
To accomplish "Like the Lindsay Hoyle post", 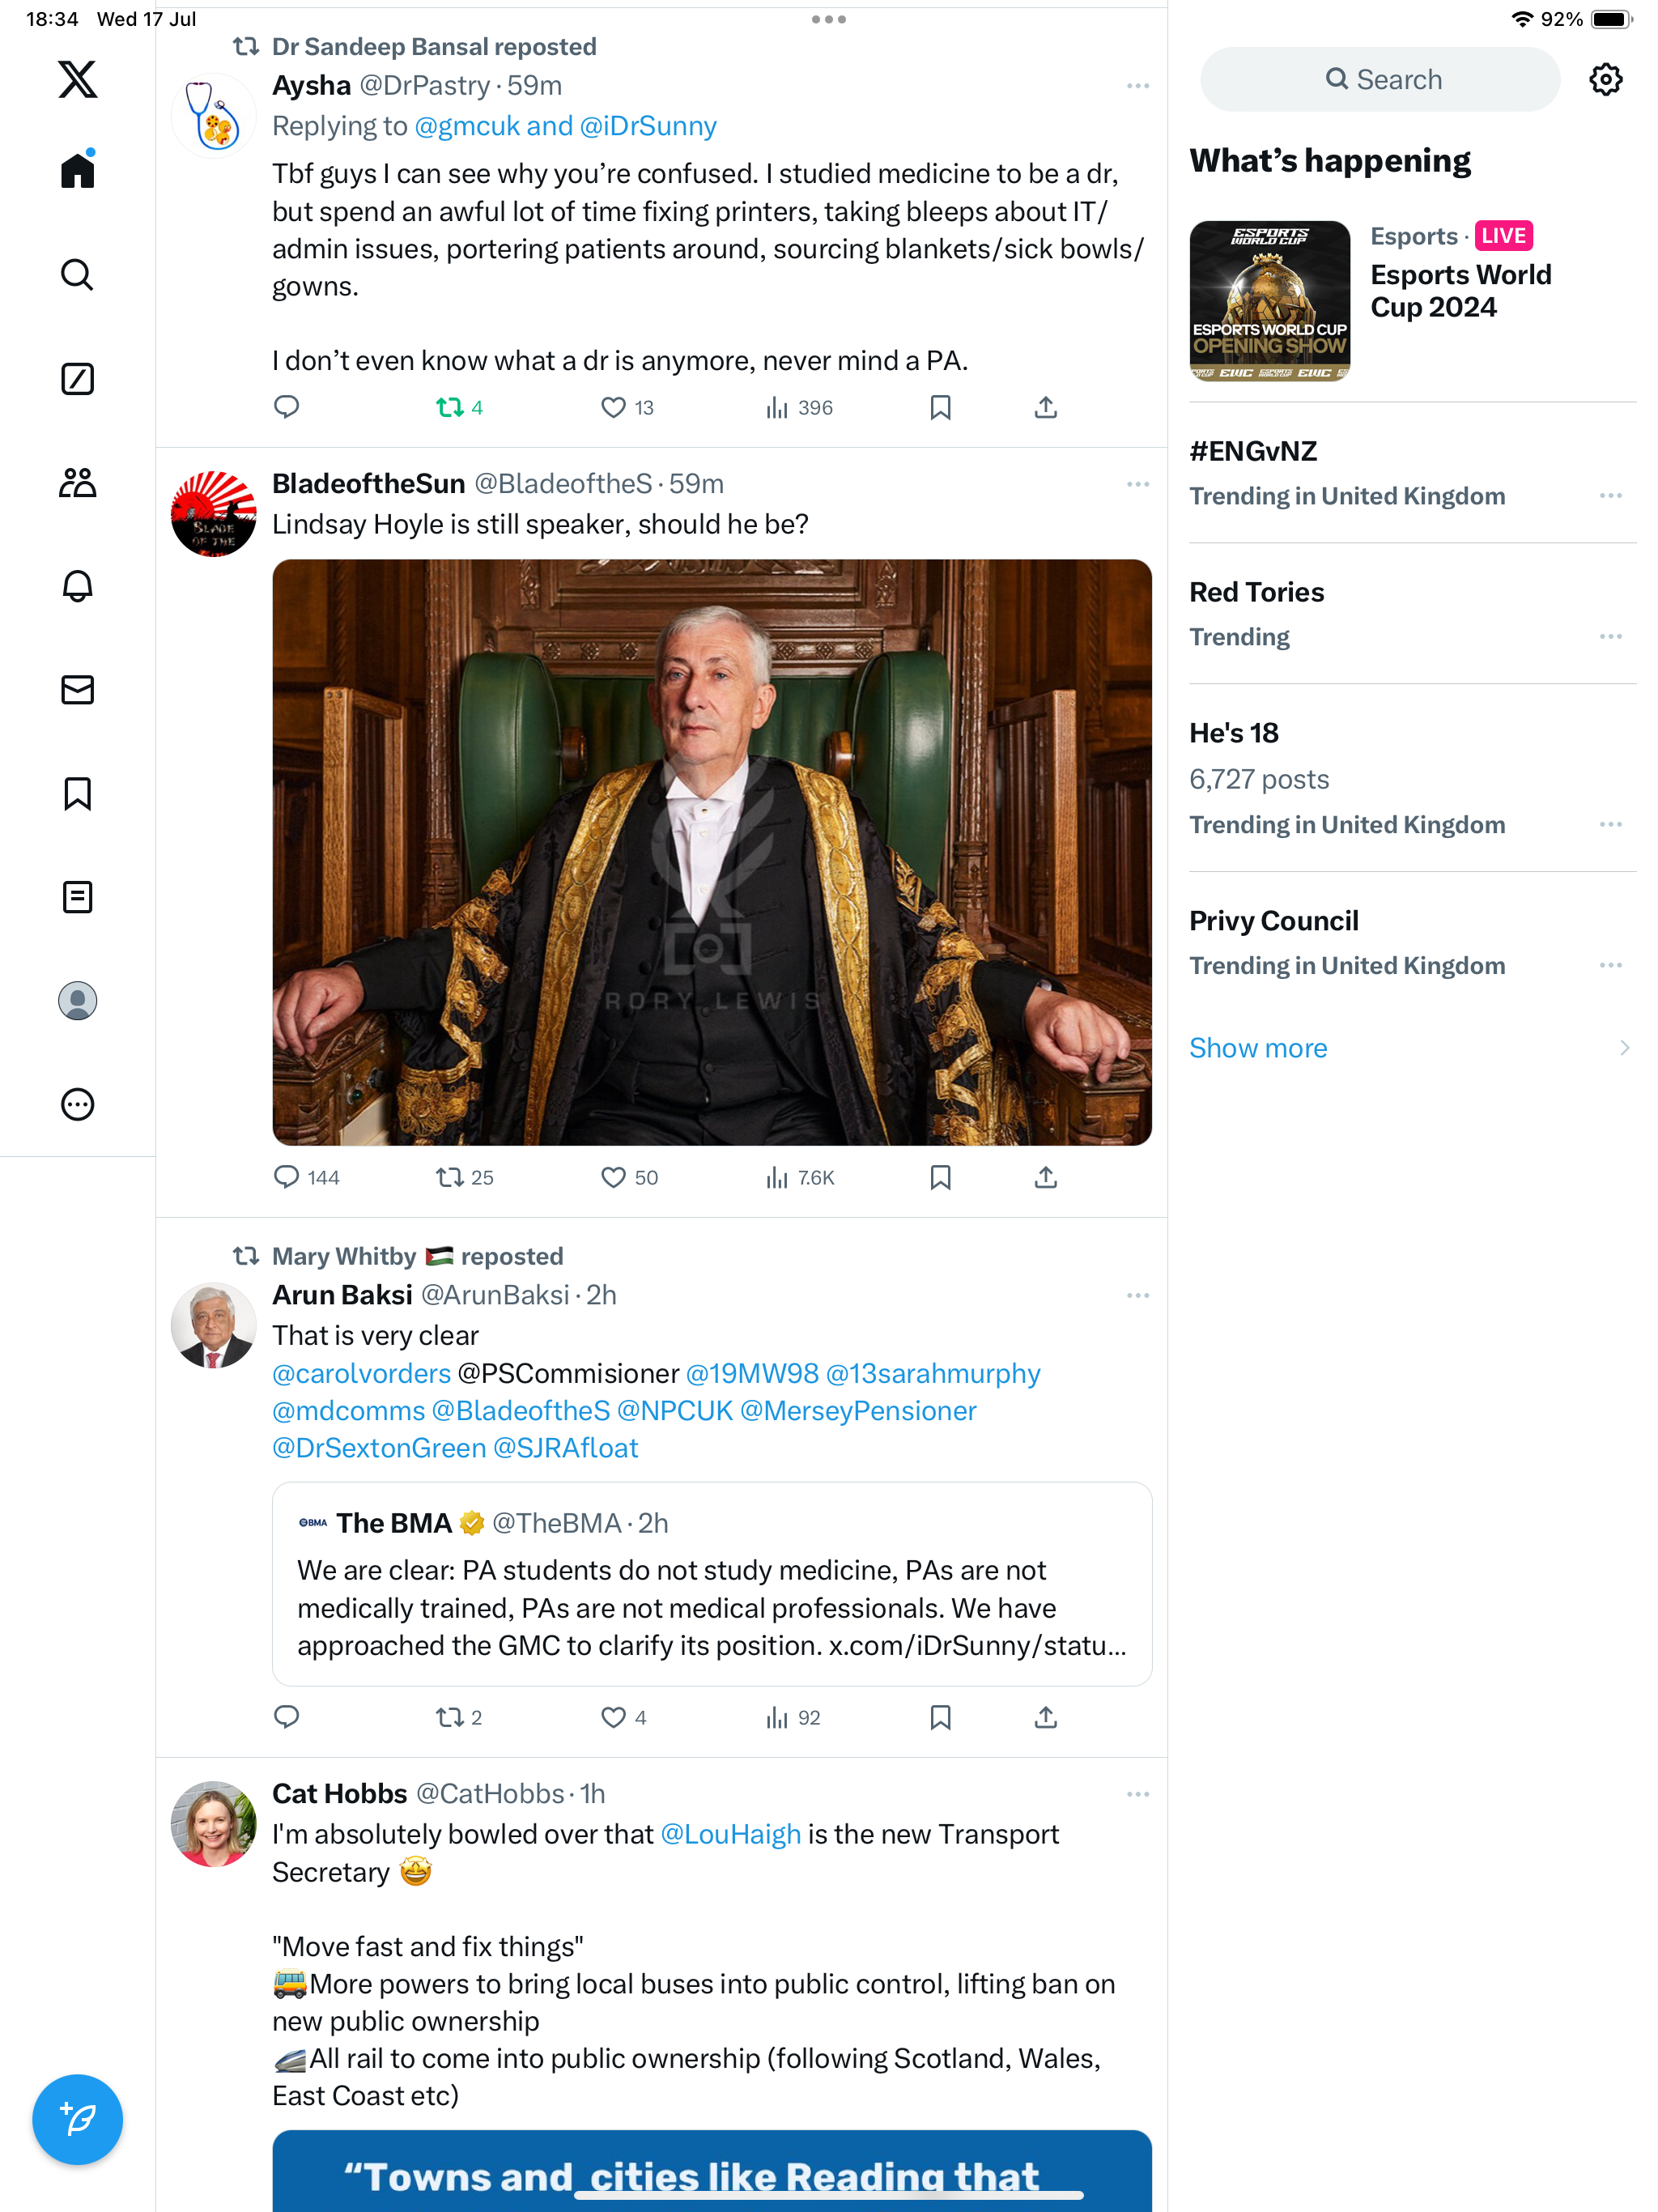I will click(x=613, y=1177).
